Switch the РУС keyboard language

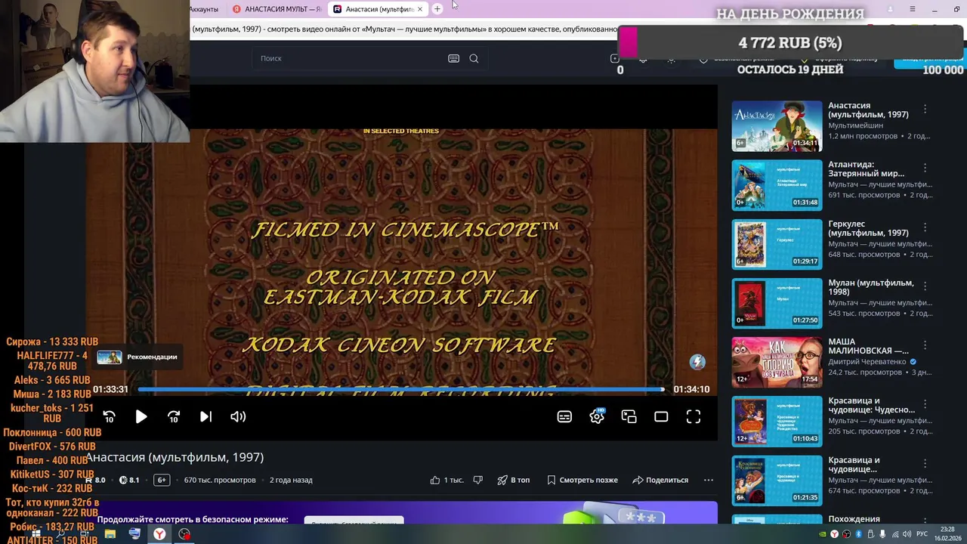pyautogui.click(x=922, y=534)
